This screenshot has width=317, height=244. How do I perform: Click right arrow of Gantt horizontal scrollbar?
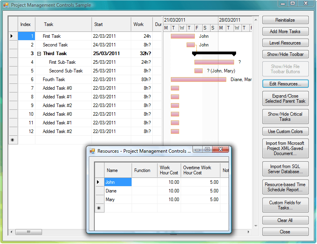(x=249, y=232)
